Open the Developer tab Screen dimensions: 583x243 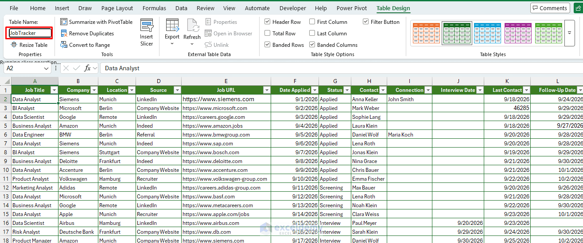tap(293, 8)
